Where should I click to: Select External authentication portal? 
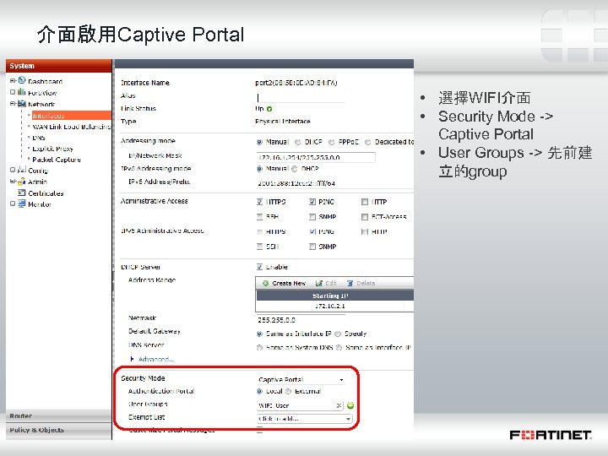coord(288,391)
